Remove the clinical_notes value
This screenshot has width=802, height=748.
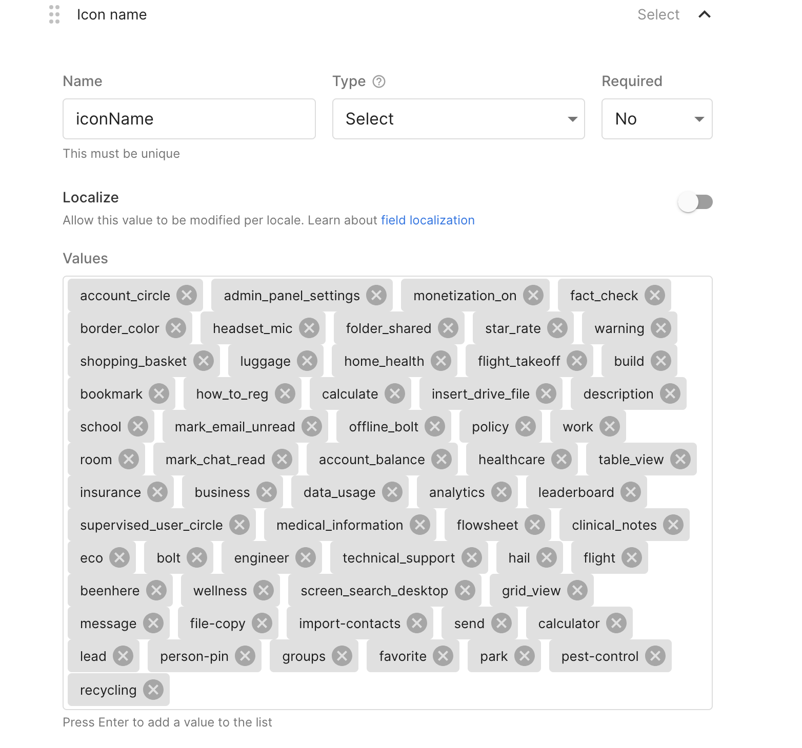[673, 525]
